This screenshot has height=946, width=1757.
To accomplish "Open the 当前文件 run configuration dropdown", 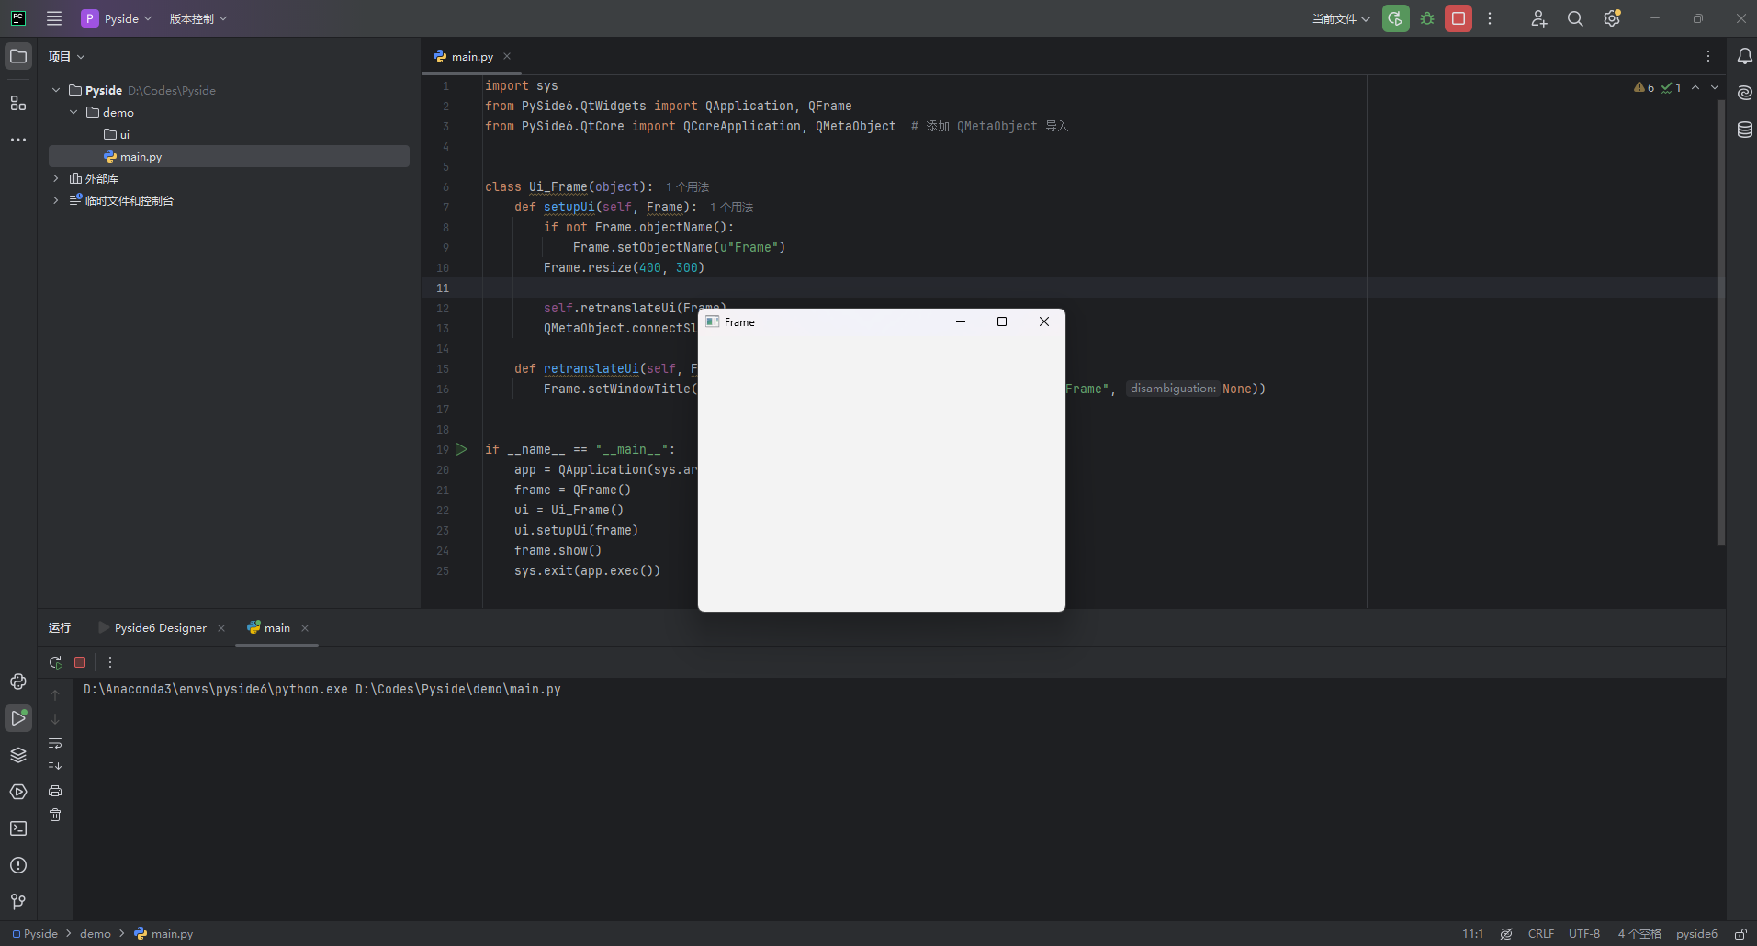I will (x=1341, y=18).
